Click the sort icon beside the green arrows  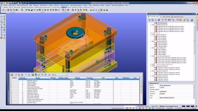coord(45,75)
